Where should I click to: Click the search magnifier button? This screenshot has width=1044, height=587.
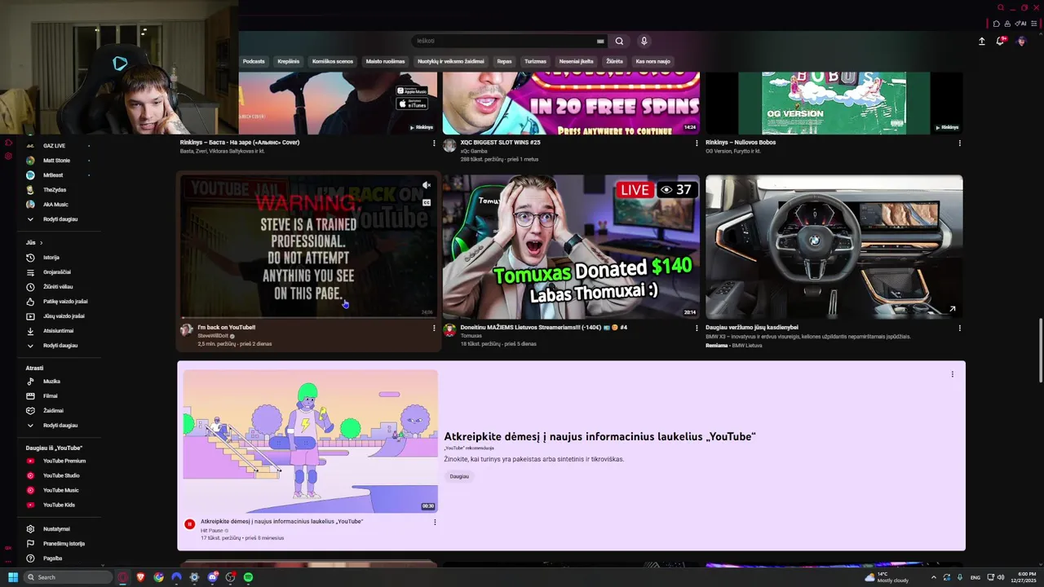pos(619,41)
